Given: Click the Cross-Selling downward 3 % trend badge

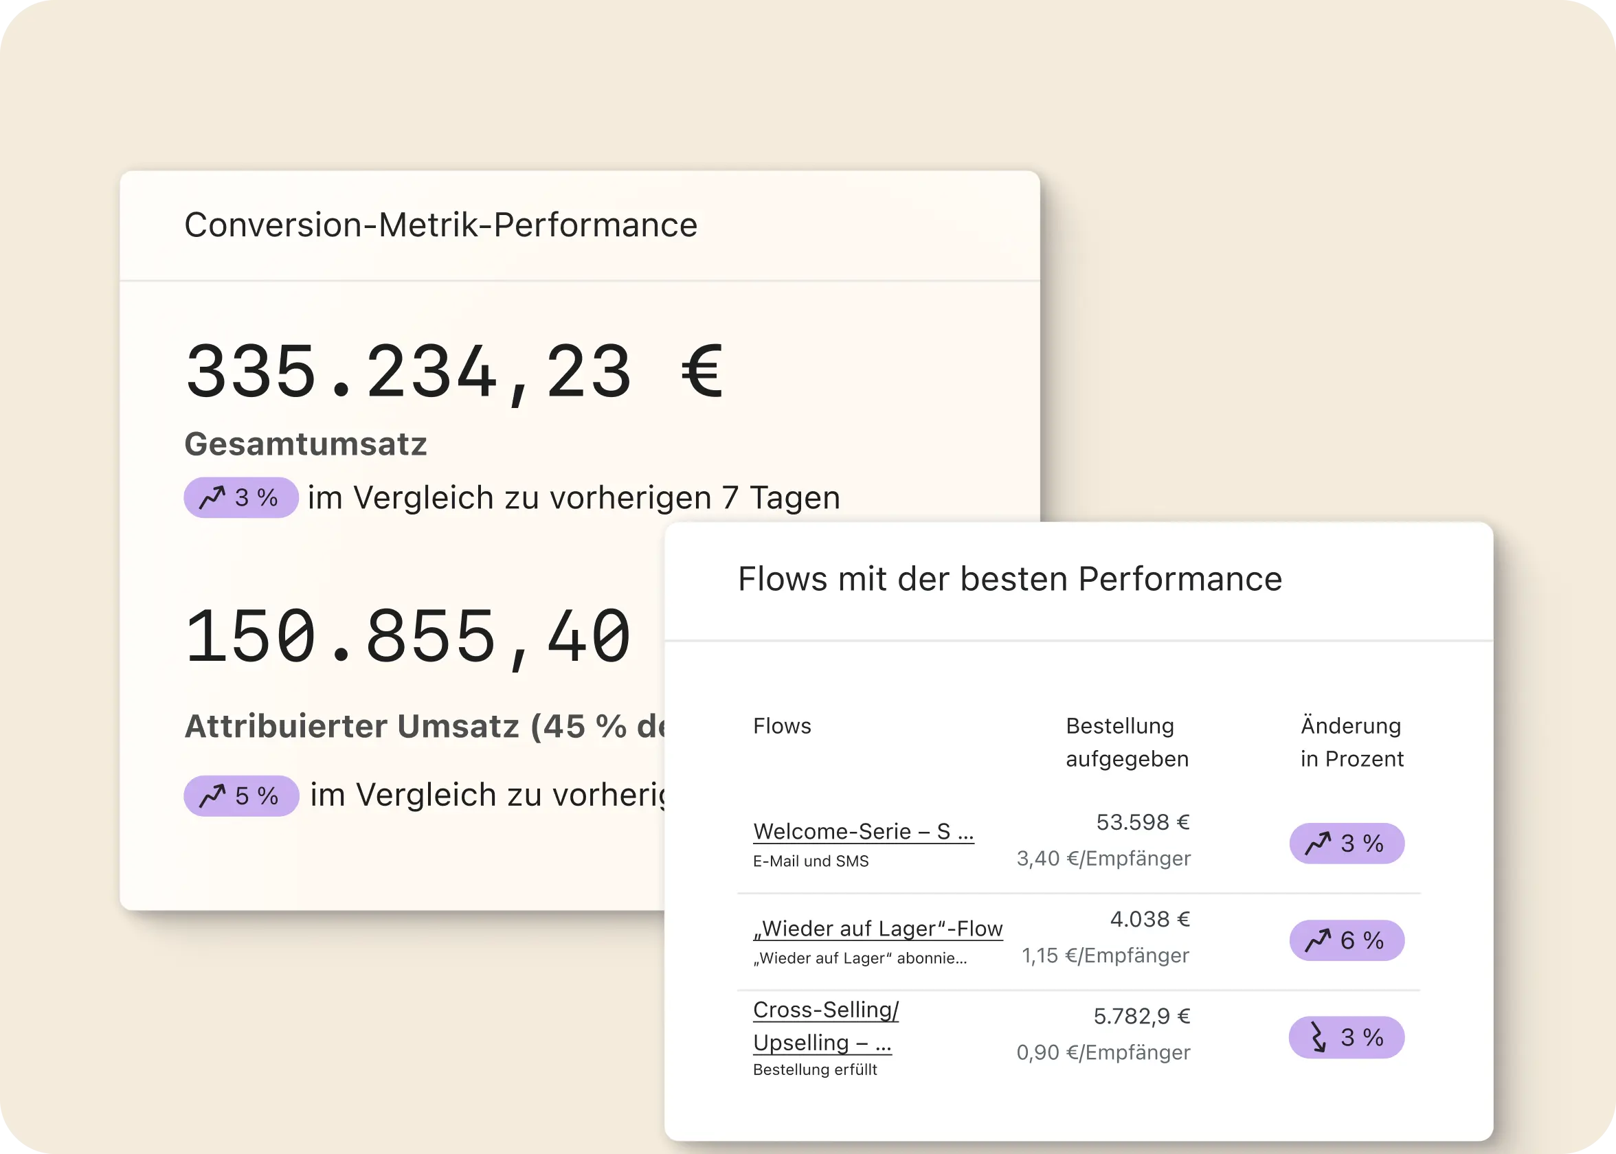Looking at the screenshot, I should pos(1347,1037).
